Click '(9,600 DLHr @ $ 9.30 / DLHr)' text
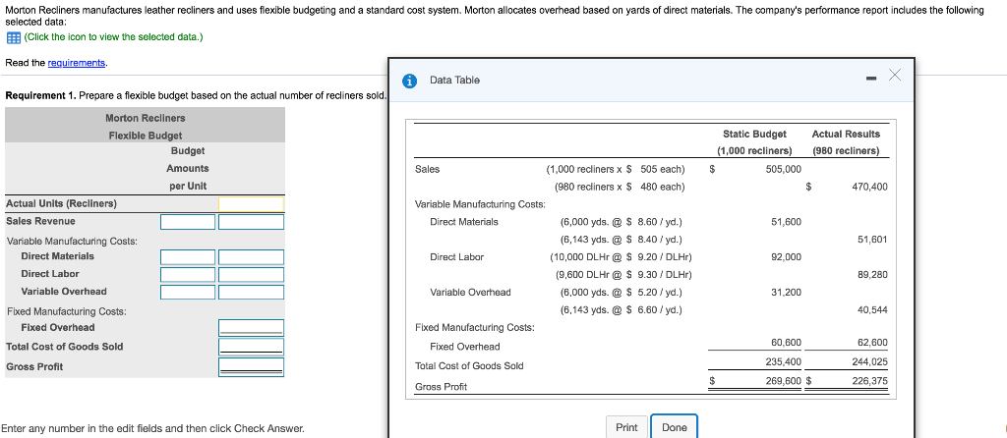1007x438 pixels. click(622, 274)
